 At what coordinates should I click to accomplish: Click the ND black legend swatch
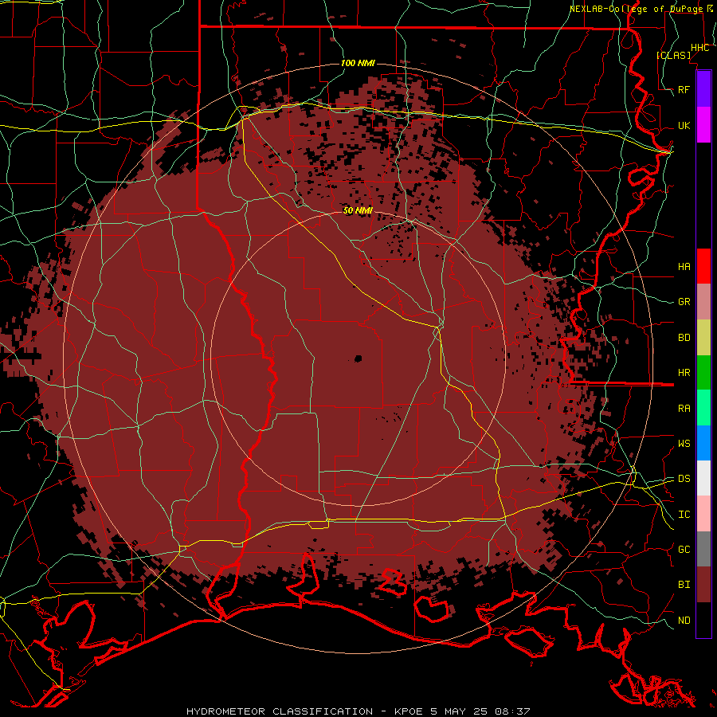pos(703,620)
